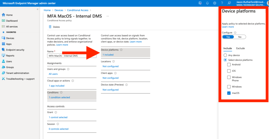Screen dimensions: 269x139
Task: Open Learn more link in conditions description
Action: [136, 42]
